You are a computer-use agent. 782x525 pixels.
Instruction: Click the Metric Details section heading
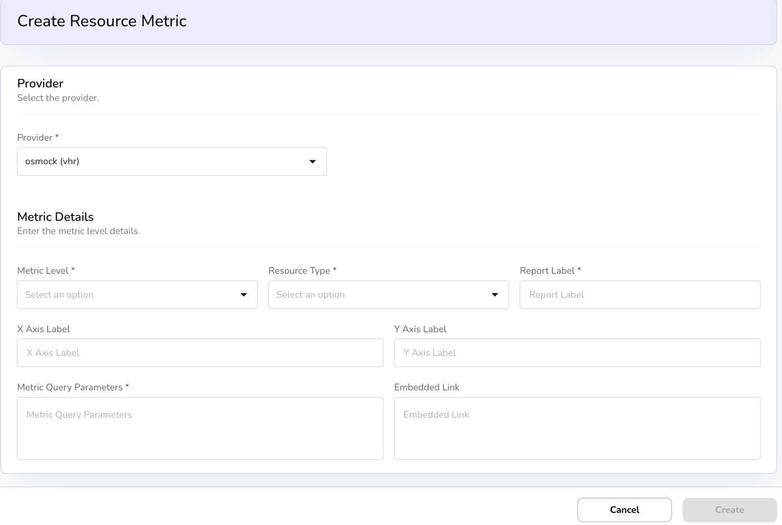pos(55,217)
